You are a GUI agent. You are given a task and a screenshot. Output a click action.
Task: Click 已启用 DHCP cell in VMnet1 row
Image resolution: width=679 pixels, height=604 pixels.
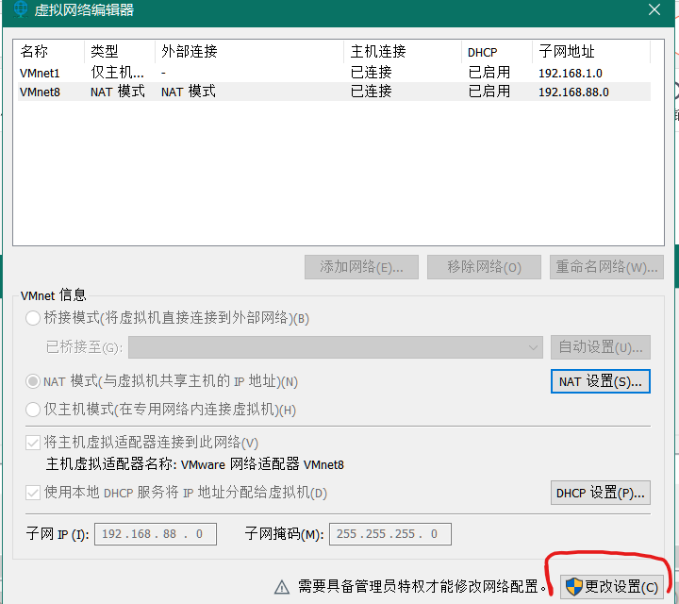point(489,73)
